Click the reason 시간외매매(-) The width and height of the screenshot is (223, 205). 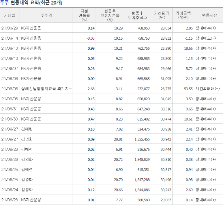208,89
